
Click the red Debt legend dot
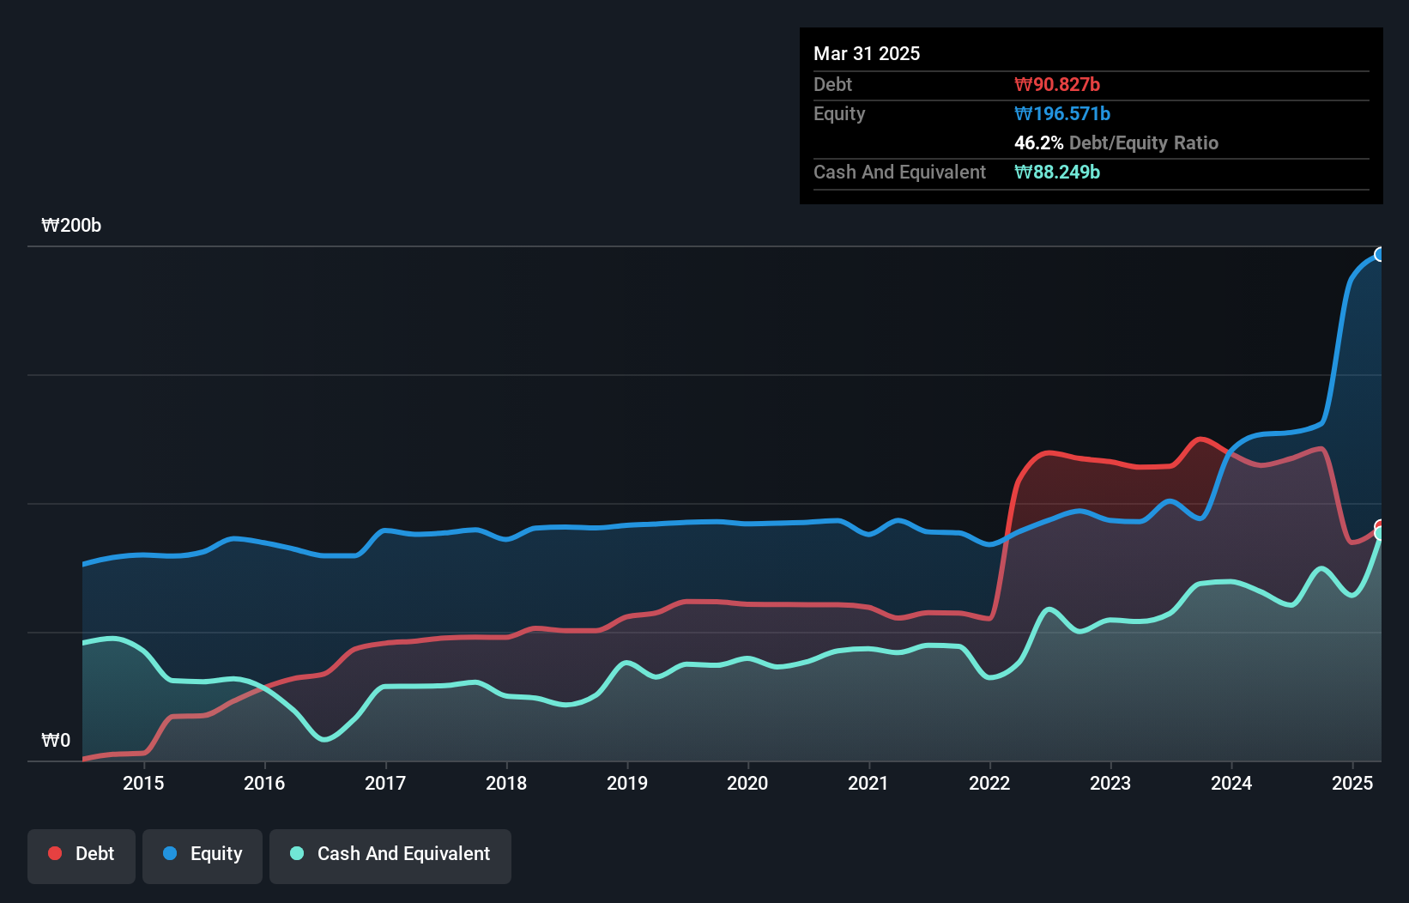coord(55,853)
